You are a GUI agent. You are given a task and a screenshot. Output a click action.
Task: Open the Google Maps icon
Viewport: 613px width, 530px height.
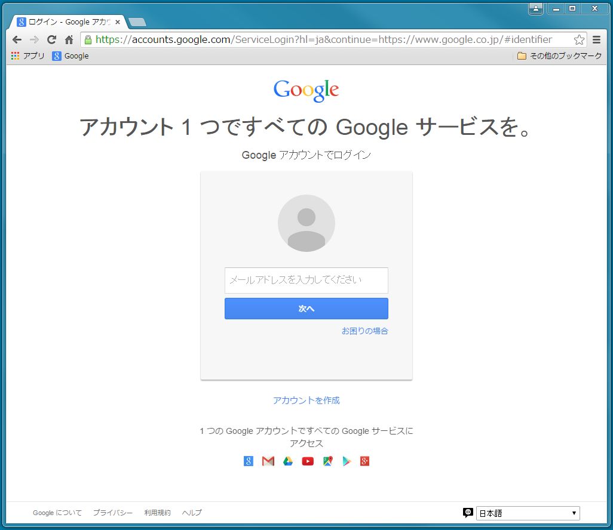(328, 461)
